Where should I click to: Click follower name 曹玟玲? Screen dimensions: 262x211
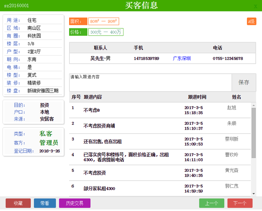coord(232,155)
